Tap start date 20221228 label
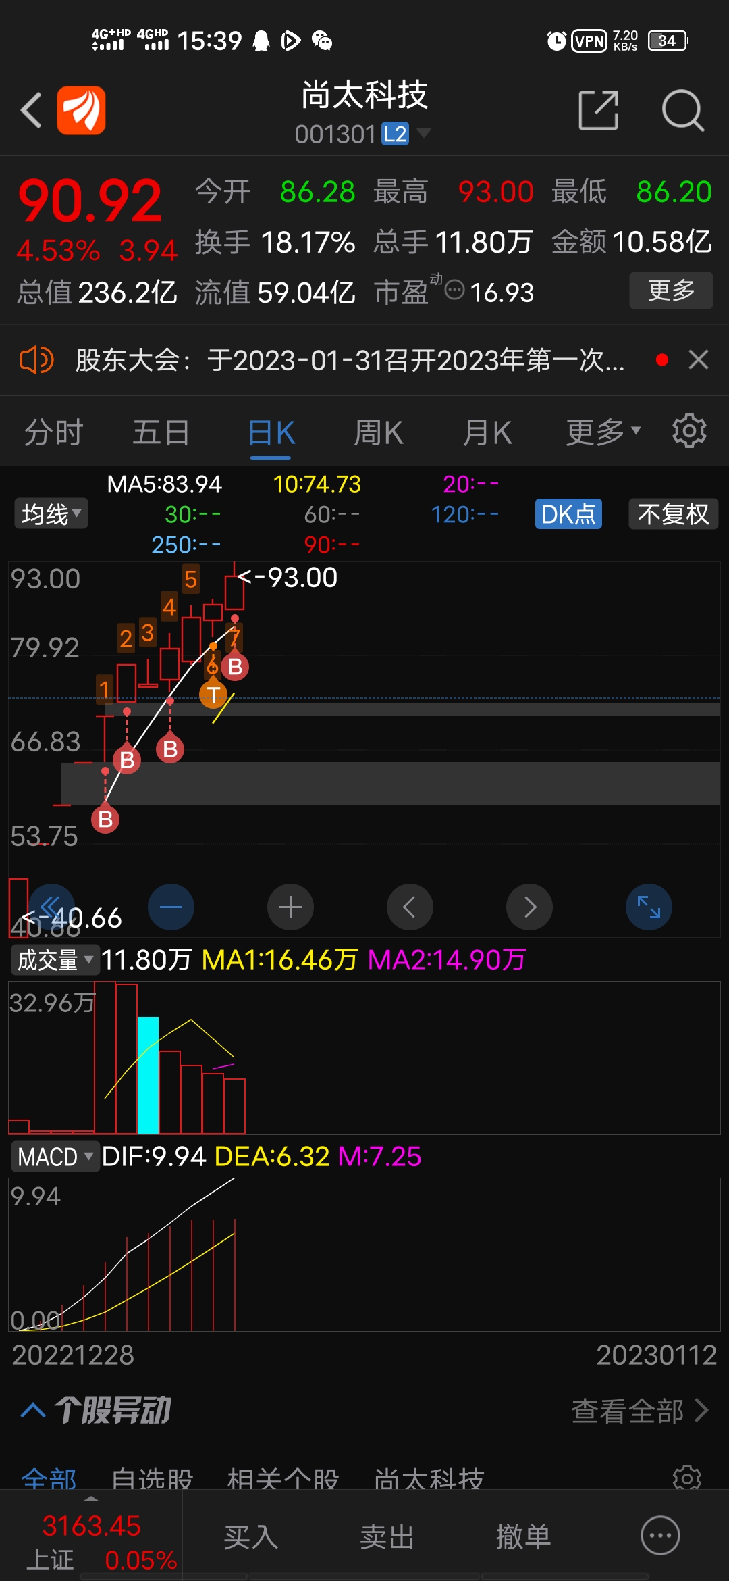This screenshot has height=1581, width=729. pos(73,1355)
